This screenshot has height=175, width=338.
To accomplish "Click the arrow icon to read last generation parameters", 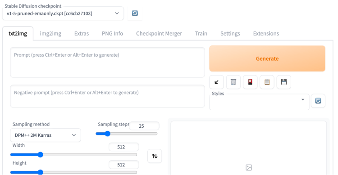I will [x=216, y=82].
